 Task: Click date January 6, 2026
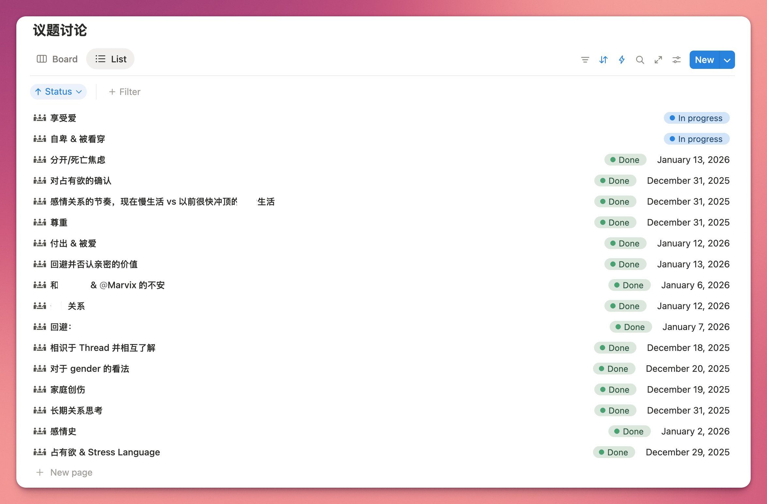pos(695,285)
